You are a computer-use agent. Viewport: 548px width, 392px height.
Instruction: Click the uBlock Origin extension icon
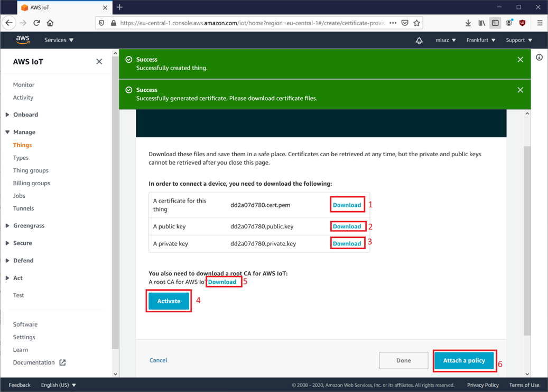(x=523, y=23)
